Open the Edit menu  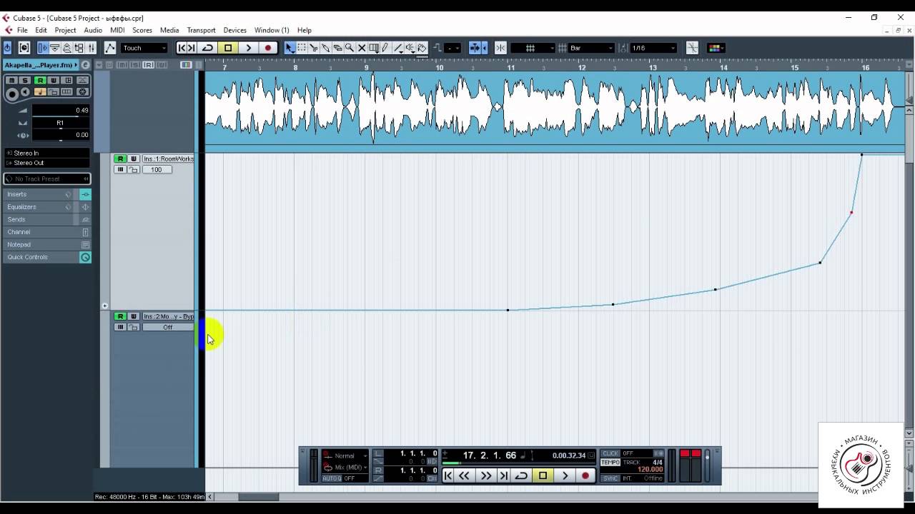[x=41, y=30]
